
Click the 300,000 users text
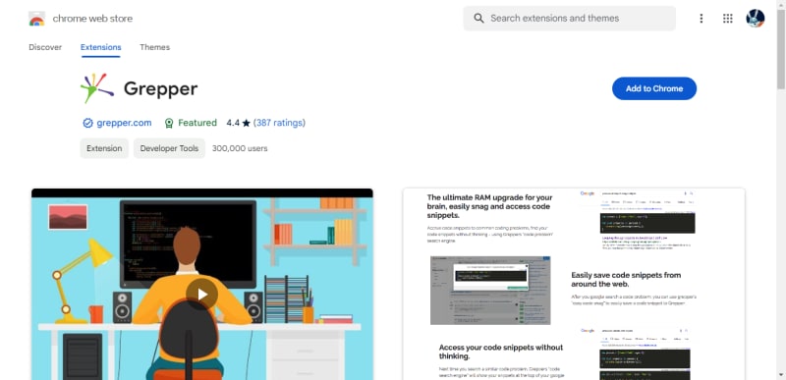[x=240, y=148]
